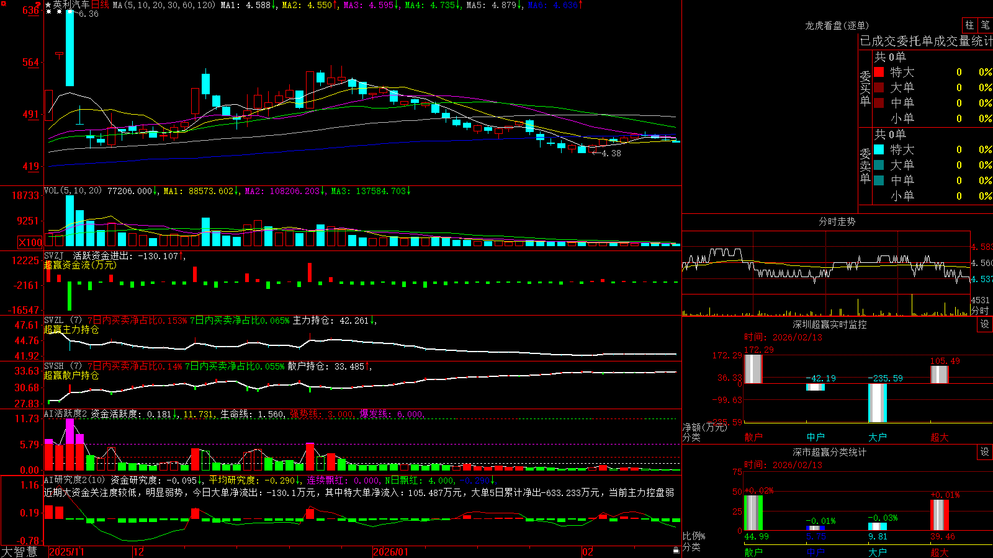Viewport: 993px width, 558px height.
Task: Click the 委买单 section label
Action: [865, 89]
